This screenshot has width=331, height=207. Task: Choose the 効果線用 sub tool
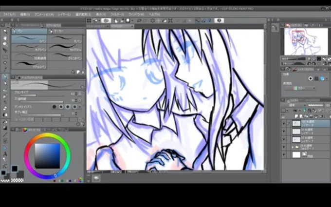coord(29,56)
